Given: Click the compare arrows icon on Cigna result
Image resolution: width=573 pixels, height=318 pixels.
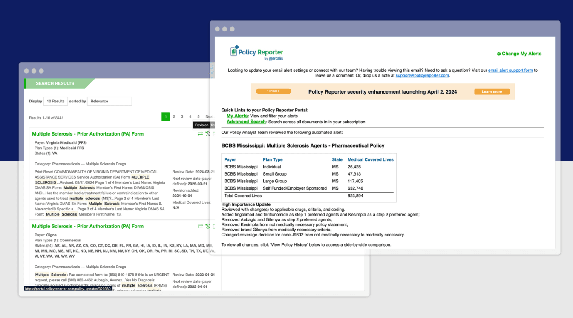Looking at the screenshot, I should pos(200,226).
